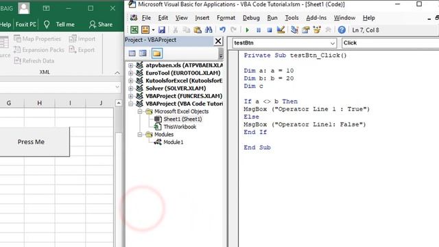439x247 pixels.
Task: Open the Run menu
Action: (272, 18)
